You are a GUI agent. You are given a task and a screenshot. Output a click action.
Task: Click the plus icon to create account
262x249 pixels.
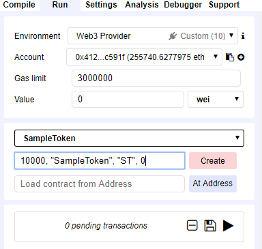click(x=241, y=57)
